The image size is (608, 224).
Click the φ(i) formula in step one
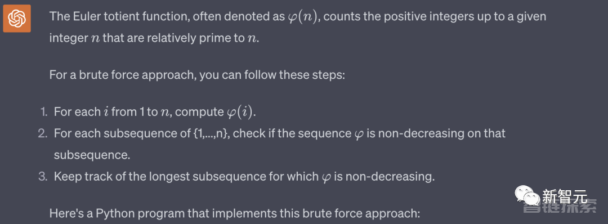tap(240, 112)
